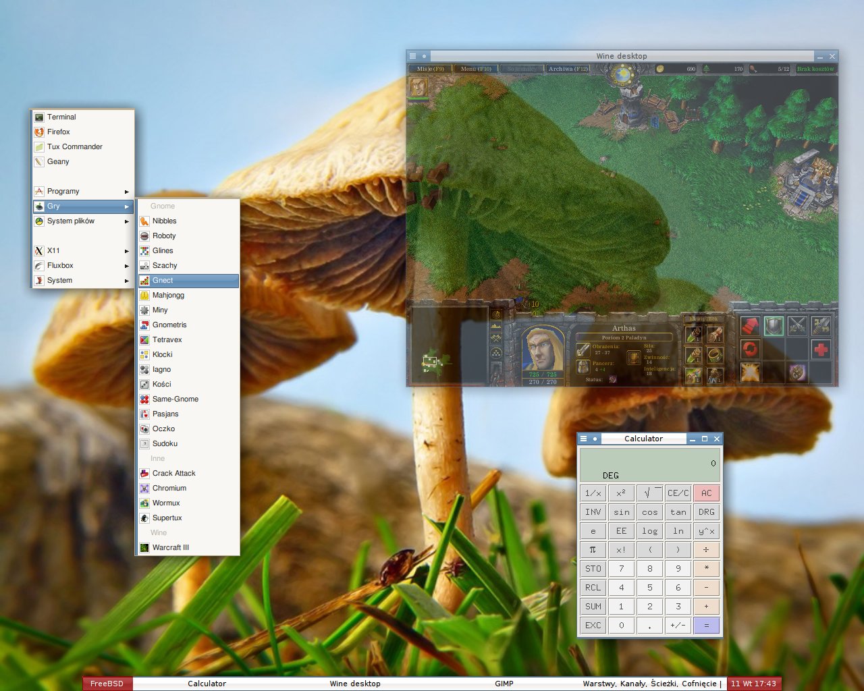The height and width of the screenshot is (691, 864).
Task: Launch Terminal from the Fluxbox menu
Action: click(x=82, y=117)
